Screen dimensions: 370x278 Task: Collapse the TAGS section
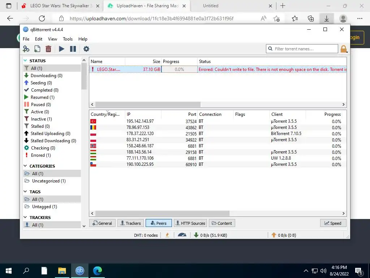[25, 192]
